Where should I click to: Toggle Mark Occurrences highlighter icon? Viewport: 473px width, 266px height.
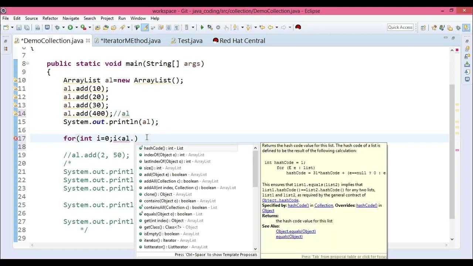click(145, 27)
